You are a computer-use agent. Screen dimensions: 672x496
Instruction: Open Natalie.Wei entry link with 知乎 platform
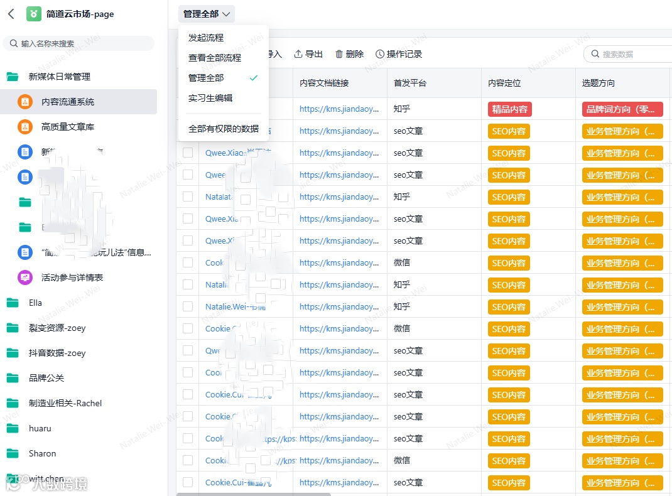pyautogui.click(x=236, y=306)
